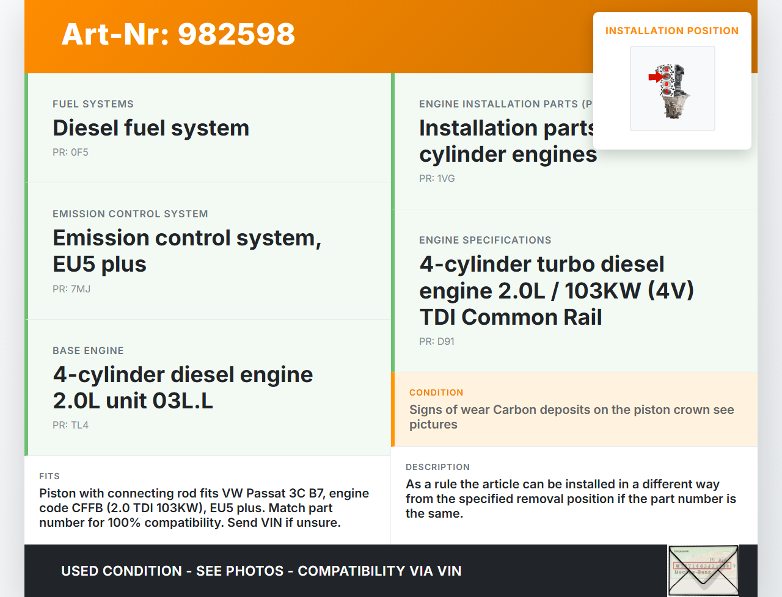
Task: Click the PR: TL4 code
Action: [70, 425]
